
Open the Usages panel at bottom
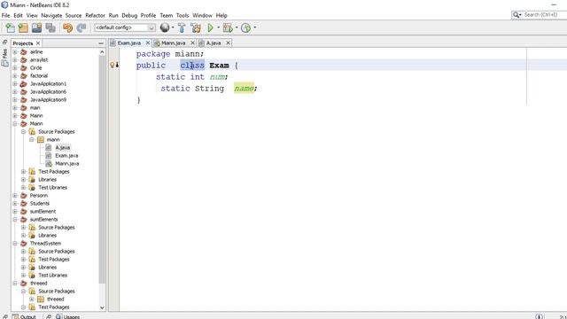[68, 316]
